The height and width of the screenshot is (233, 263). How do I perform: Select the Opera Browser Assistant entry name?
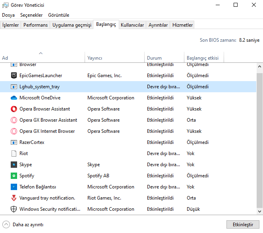(x=44, y=109)
